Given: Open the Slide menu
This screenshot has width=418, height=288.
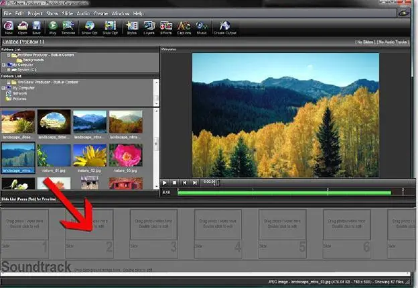Looking at the screenshot, I should point(68,13).
